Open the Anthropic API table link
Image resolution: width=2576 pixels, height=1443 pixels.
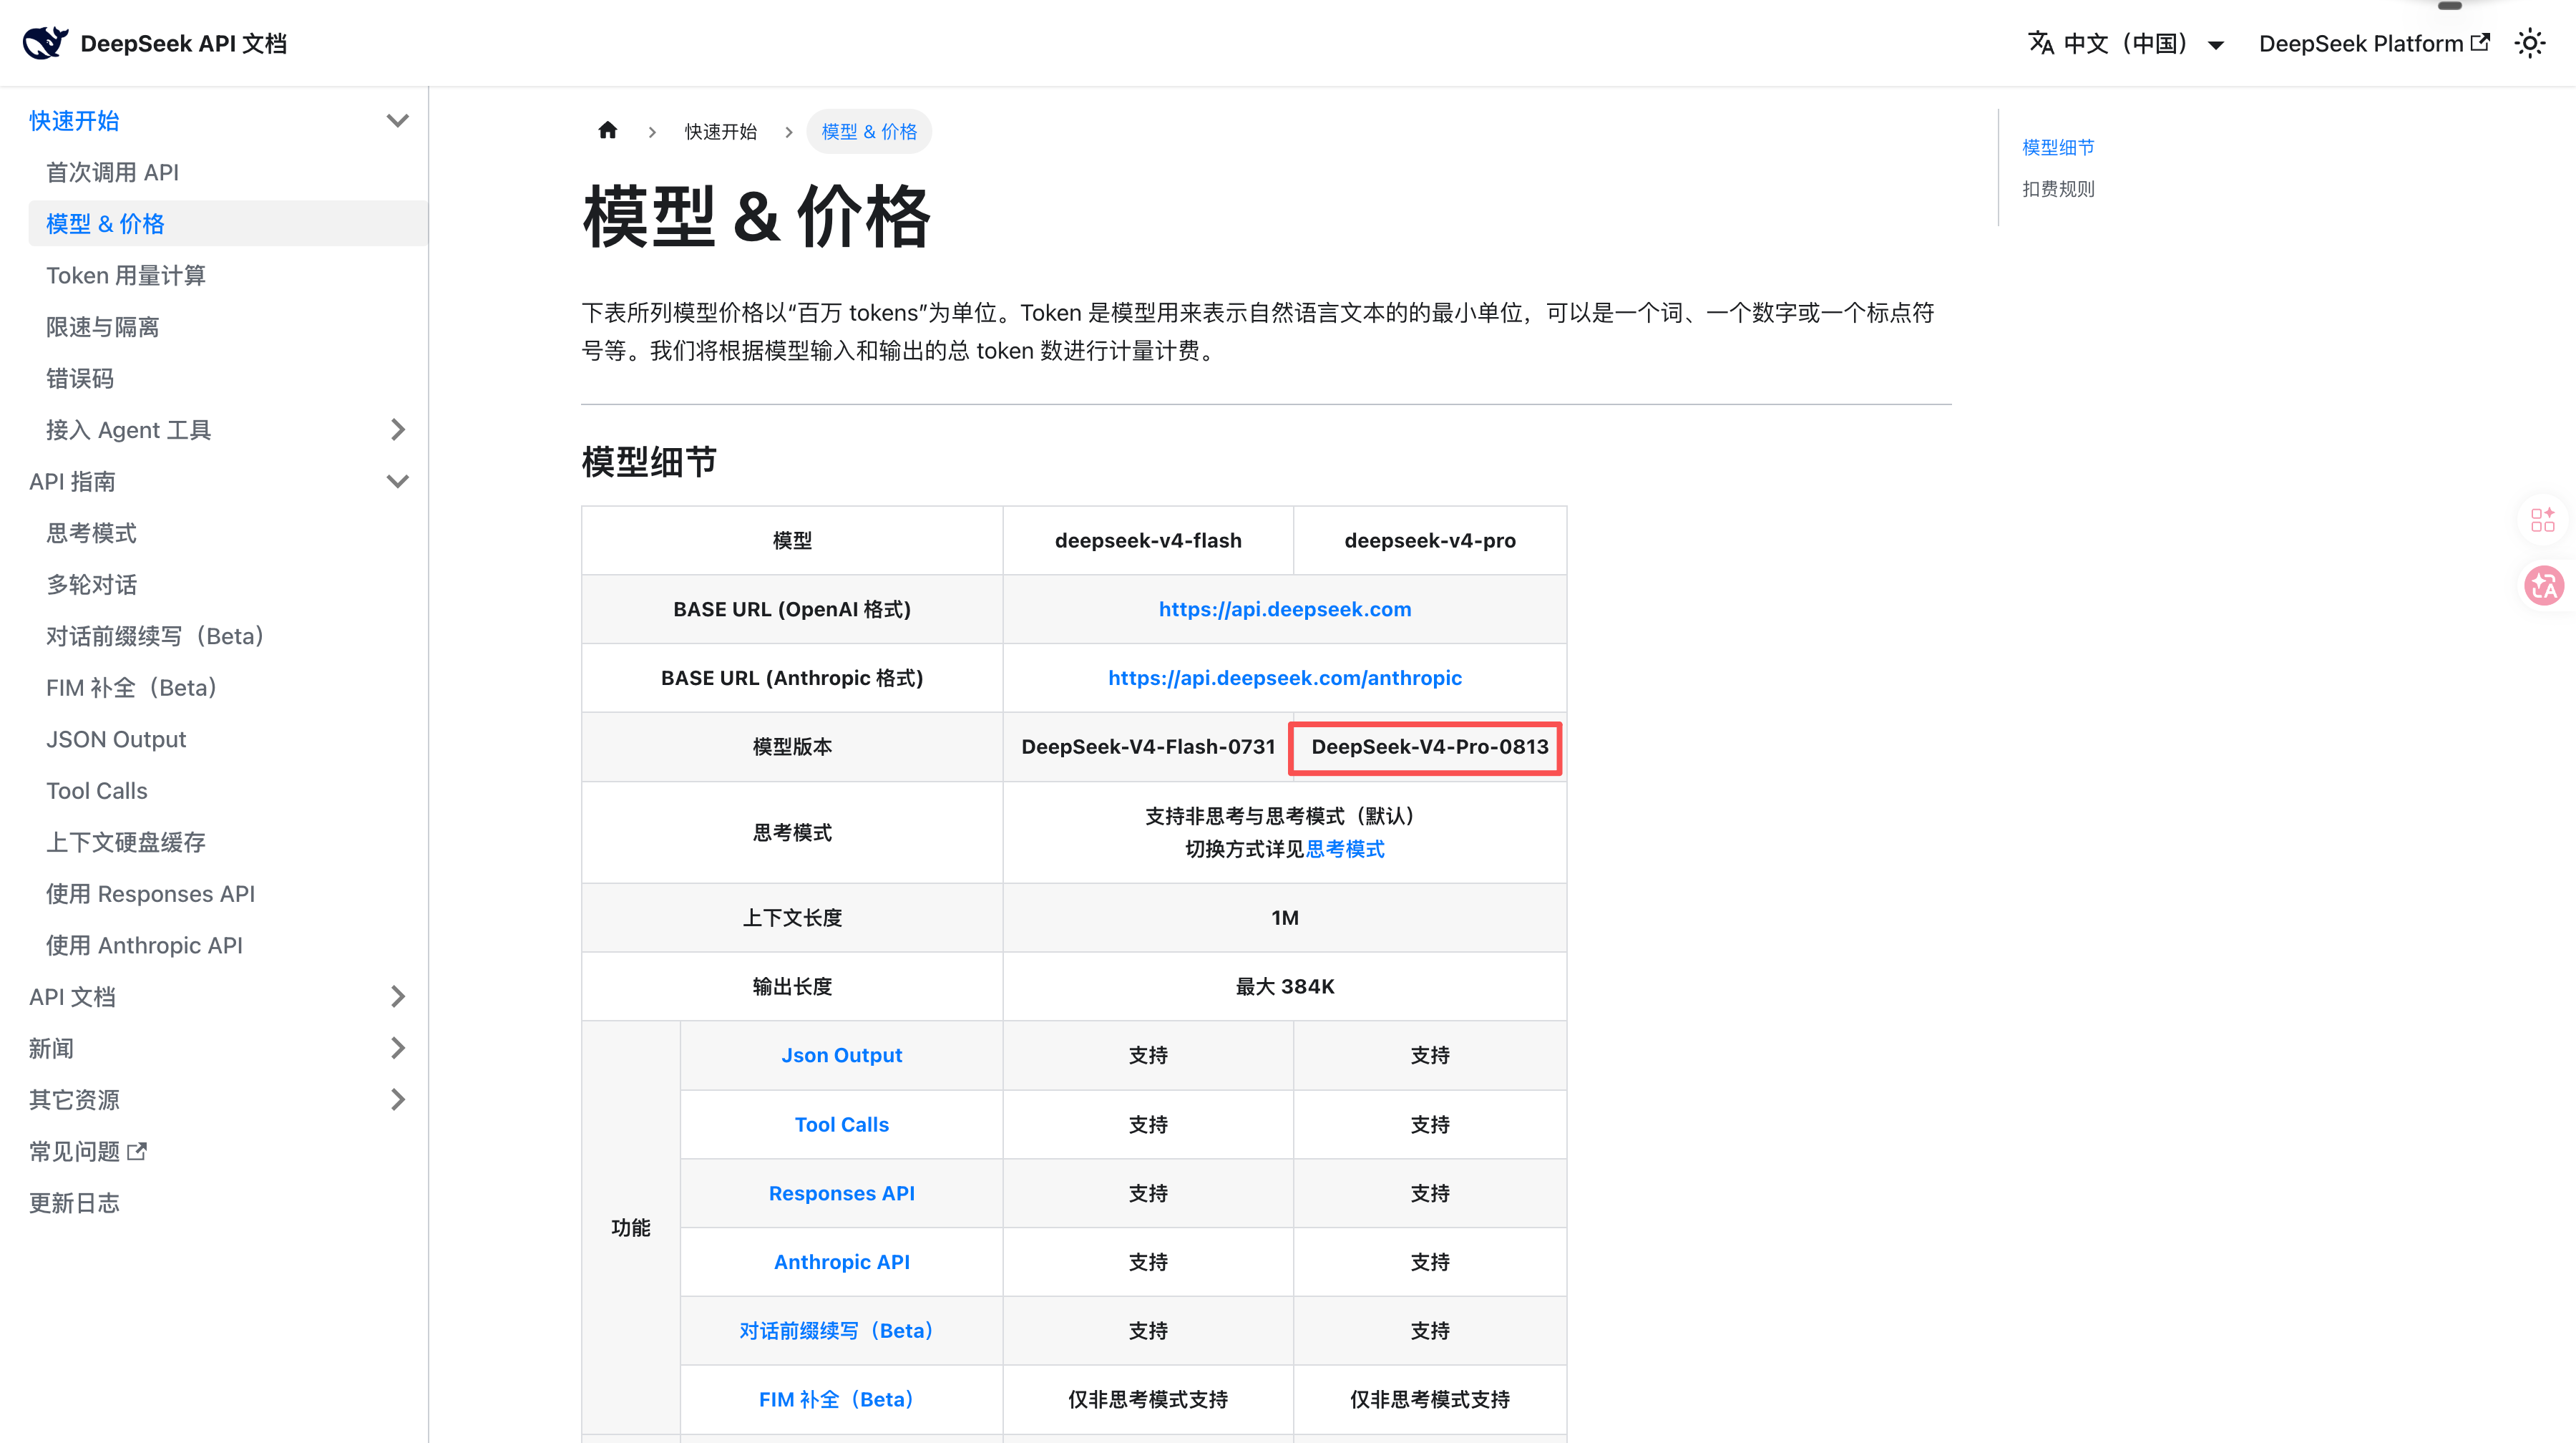(842, 1262)
